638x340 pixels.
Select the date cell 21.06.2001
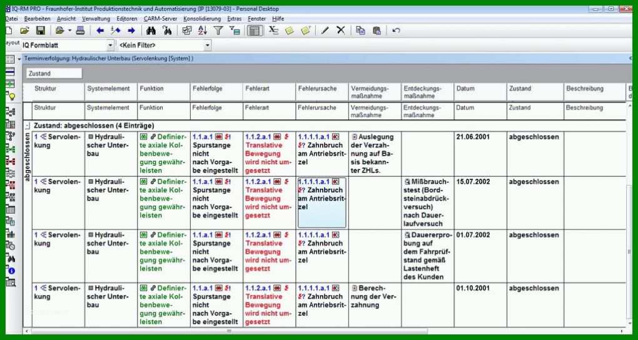(x=480, y=154)
